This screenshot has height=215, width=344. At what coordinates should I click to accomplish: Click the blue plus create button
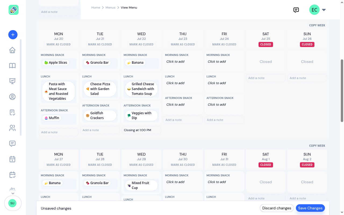pyautogui.click(x=13, y=35)
